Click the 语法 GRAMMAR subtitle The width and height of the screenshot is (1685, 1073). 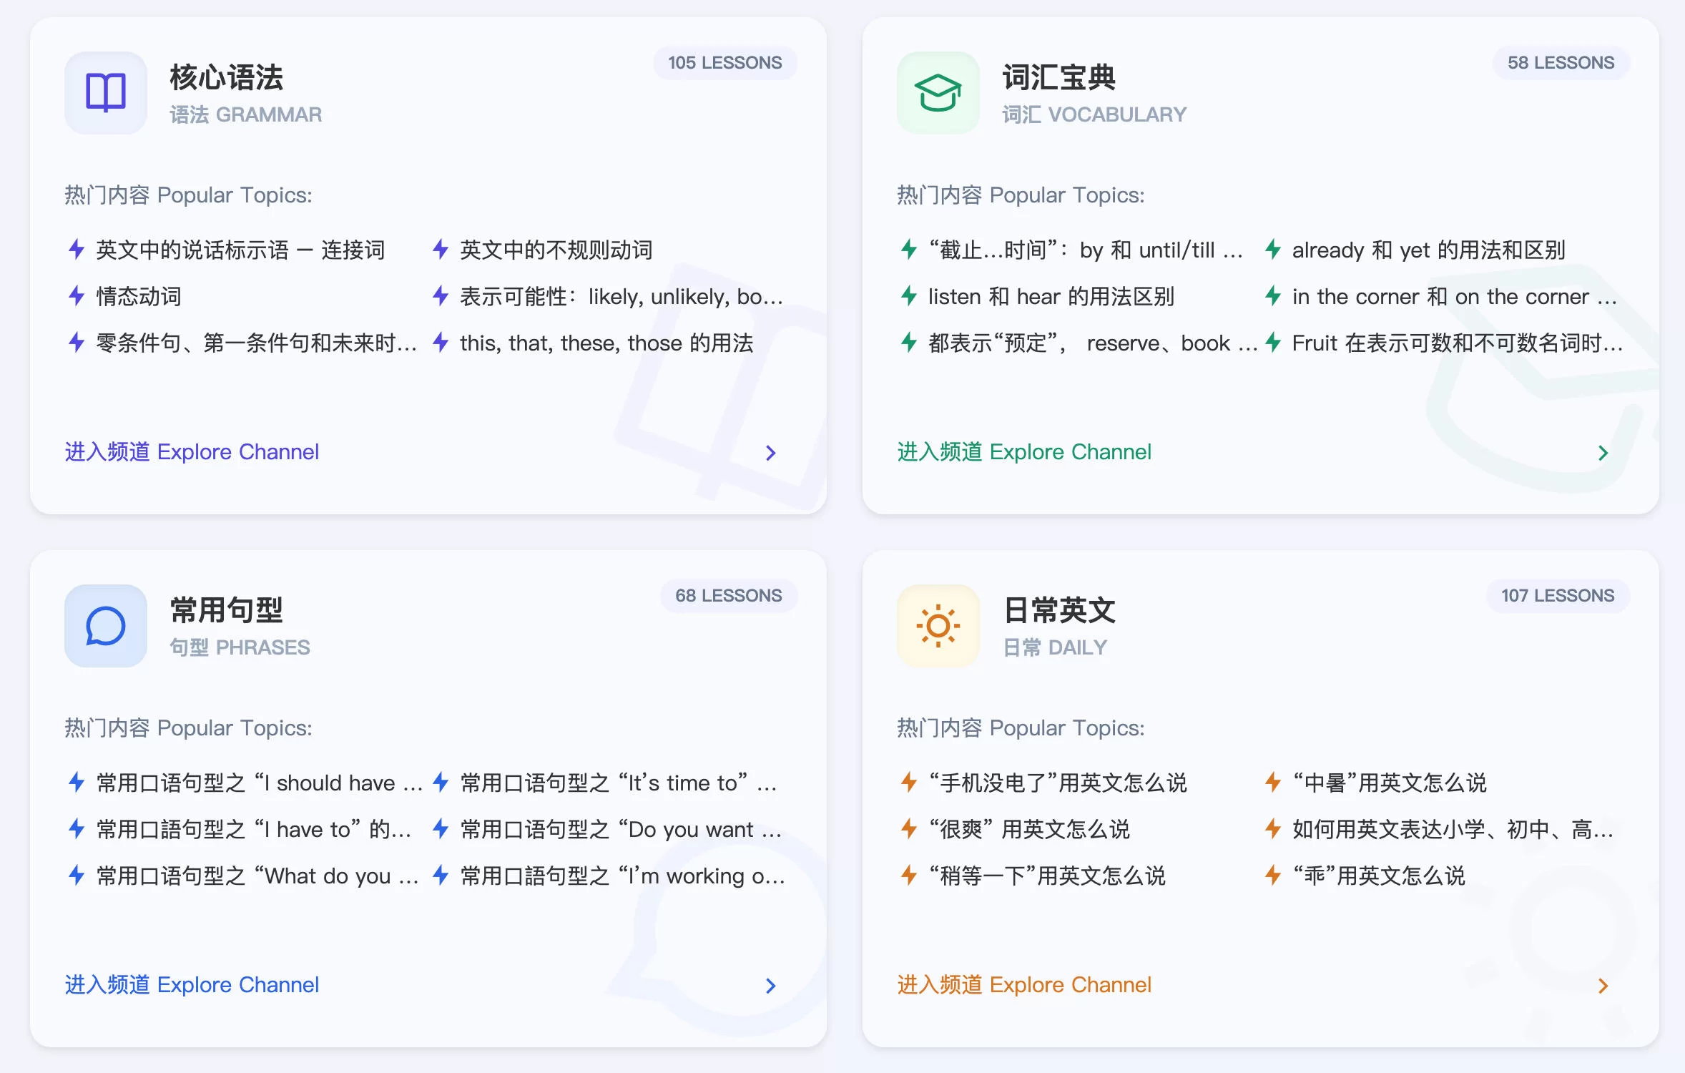click(246, 114)
